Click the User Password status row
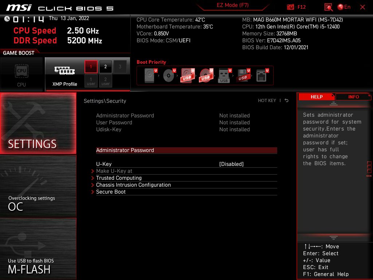This screenshot has height=280, width=373. pos(173,122)
